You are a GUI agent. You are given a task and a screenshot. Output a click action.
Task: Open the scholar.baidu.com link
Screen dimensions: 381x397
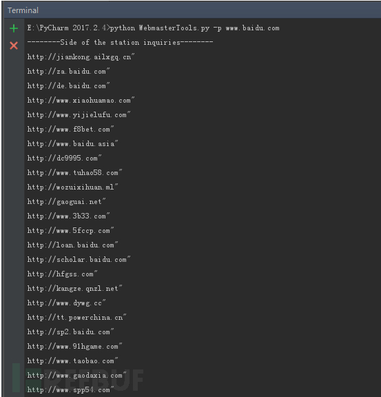[79, 260]
